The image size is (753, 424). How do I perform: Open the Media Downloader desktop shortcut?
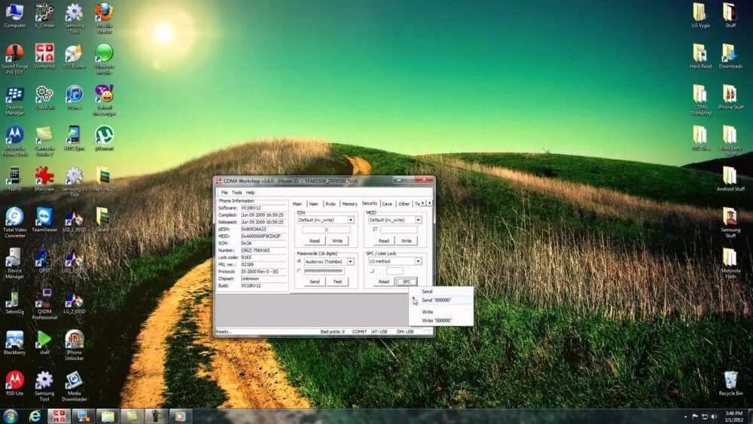74,386
